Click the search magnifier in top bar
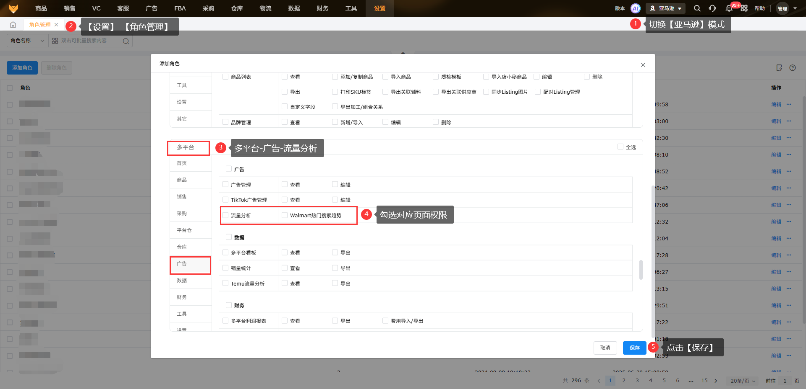The width and height of the screenshot is (806, 389). click(x=697, y=8)
